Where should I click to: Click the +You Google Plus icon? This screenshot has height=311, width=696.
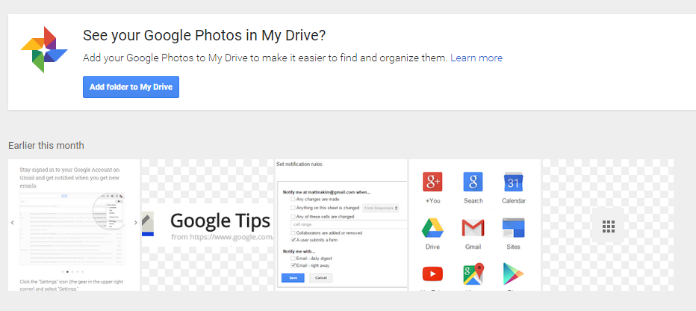432,182
